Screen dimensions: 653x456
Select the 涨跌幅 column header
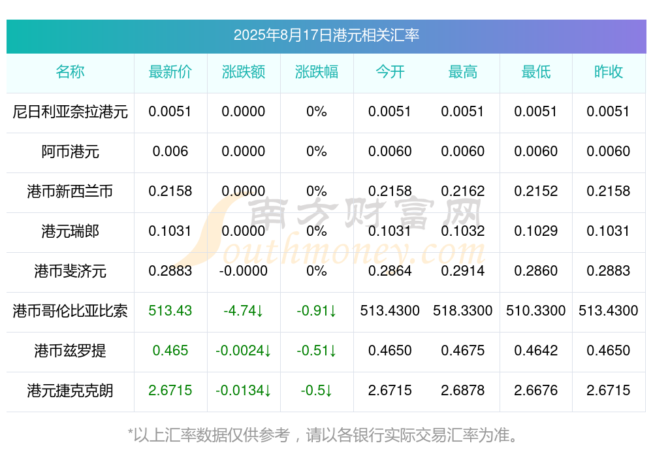tap(317, 72)
